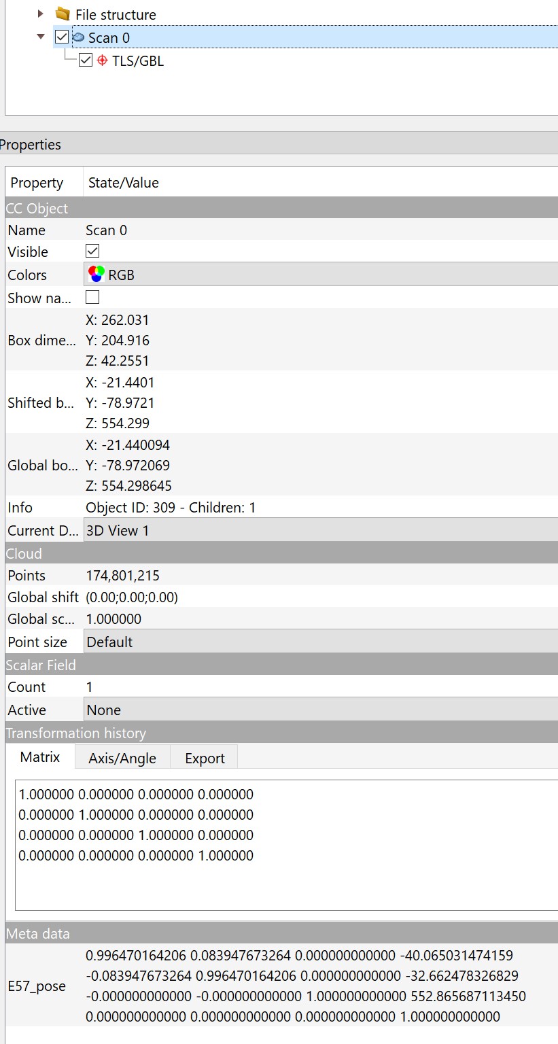Uncheck the TLS/GBL sensor checkbox
The height and width of the screenshot is (1044, 558).
click(85, 60)
